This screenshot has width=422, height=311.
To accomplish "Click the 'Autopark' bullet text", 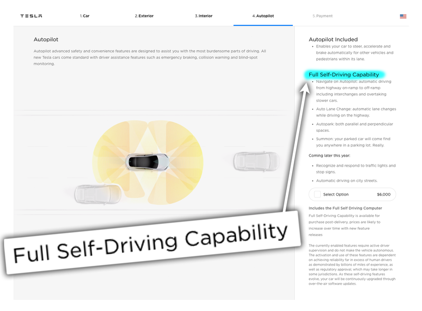I will [354, 127].
